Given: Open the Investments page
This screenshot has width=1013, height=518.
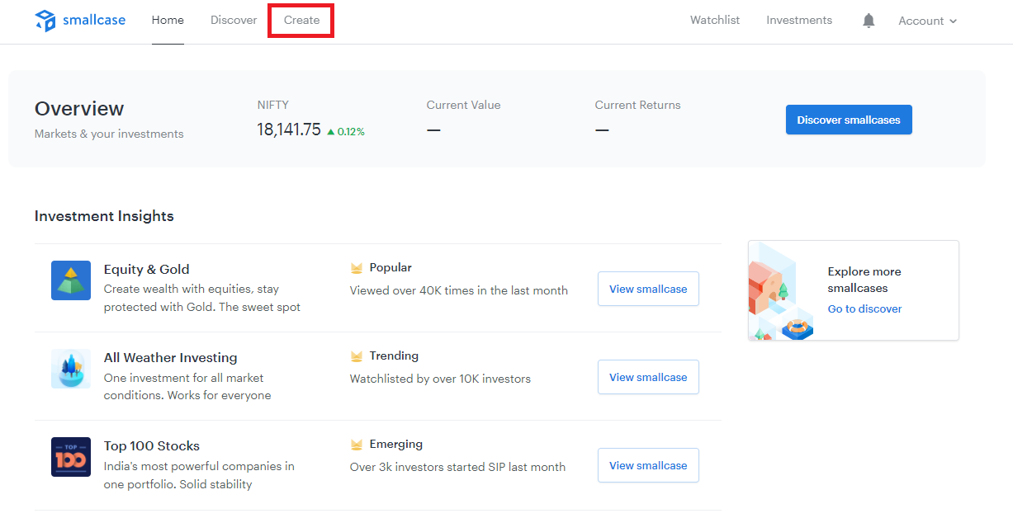Looking at the screenshot, I should click(x=799, y=20).
